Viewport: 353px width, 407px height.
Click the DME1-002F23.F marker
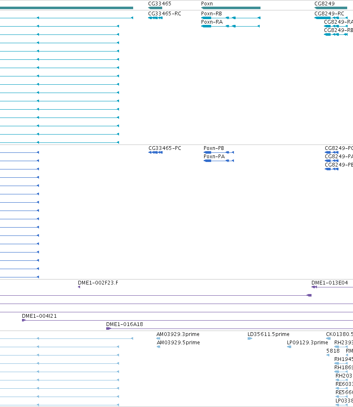79,287
